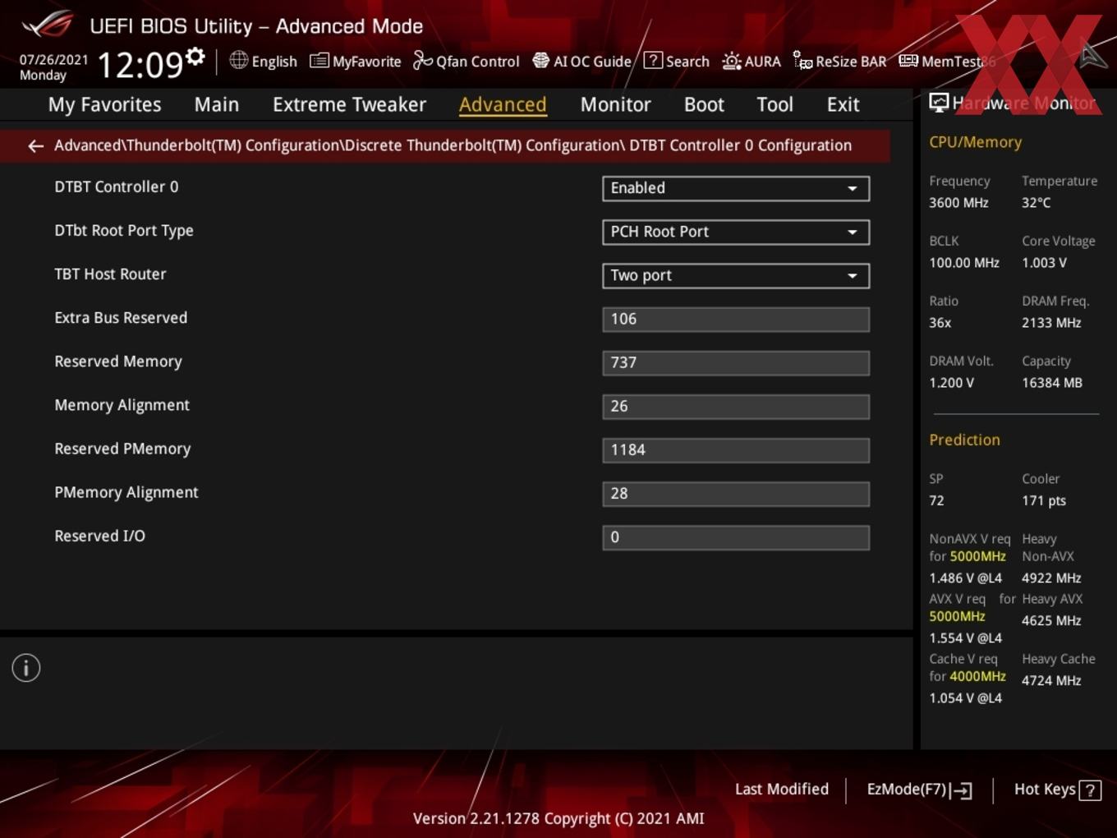Click the 4625 MHz Heavy AVX value
Image resolution: width=1117 pixels, height=838 pixels.
(1051, 620)
